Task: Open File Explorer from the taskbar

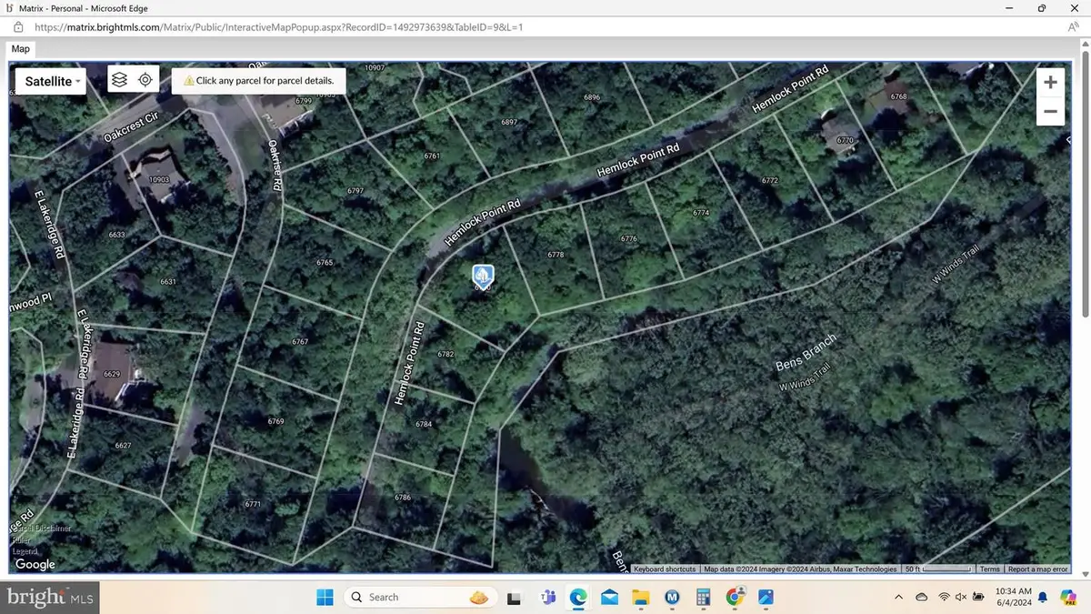Action: click(640, 598)
